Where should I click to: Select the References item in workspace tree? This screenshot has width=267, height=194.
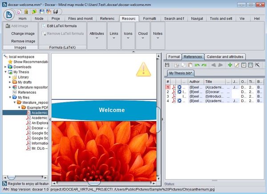coord(24,92)
